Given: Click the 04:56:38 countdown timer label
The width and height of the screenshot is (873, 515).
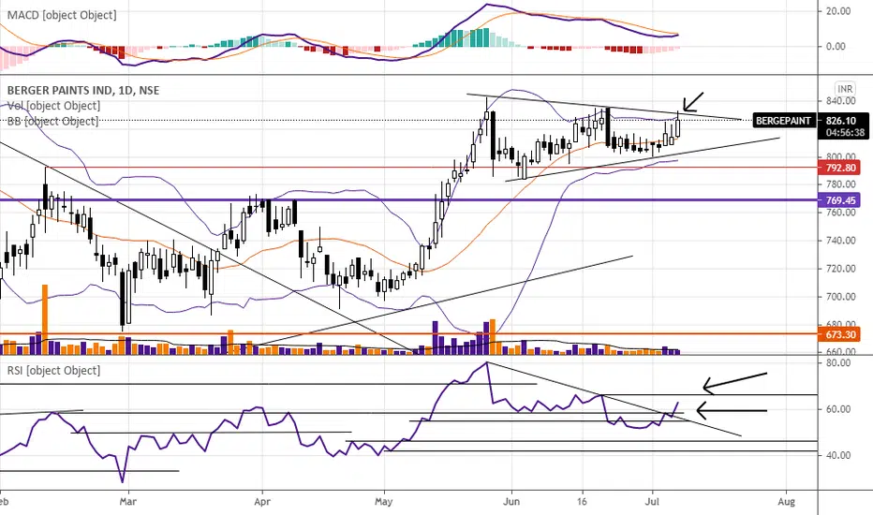Looking at the screenshot, I should [x=845, y=133].
